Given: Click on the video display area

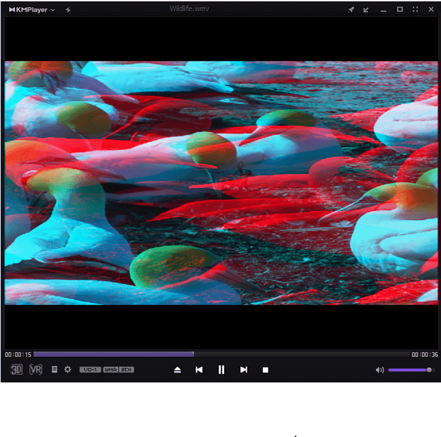Looking at the screenshot, I should click(x=221, y=183).
